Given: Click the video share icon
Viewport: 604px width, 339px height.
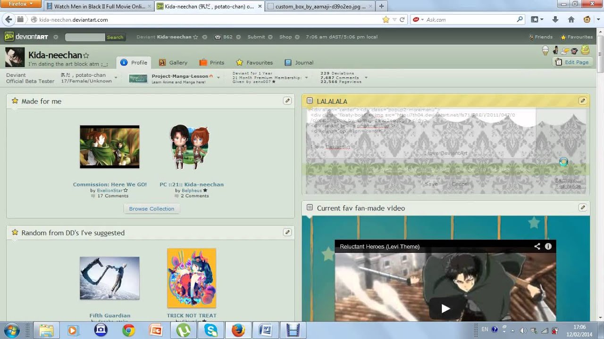Looking at the screenshot, I should coord(537,246).
